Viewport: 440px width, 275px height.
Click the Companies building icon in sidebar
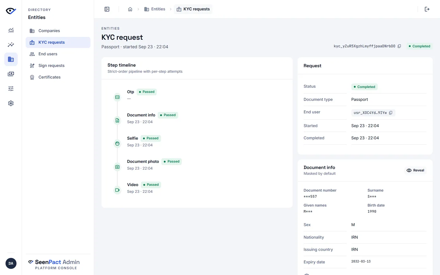(x=32, y=31)
